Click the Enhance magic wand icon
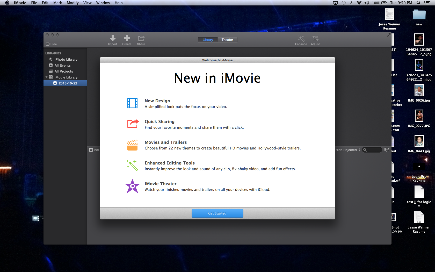 point(301,38)
